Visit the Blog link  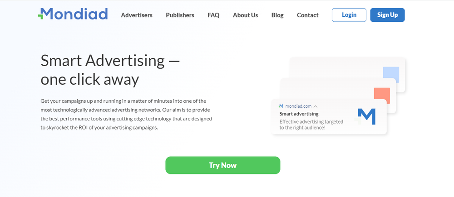(x=277, y=15)
